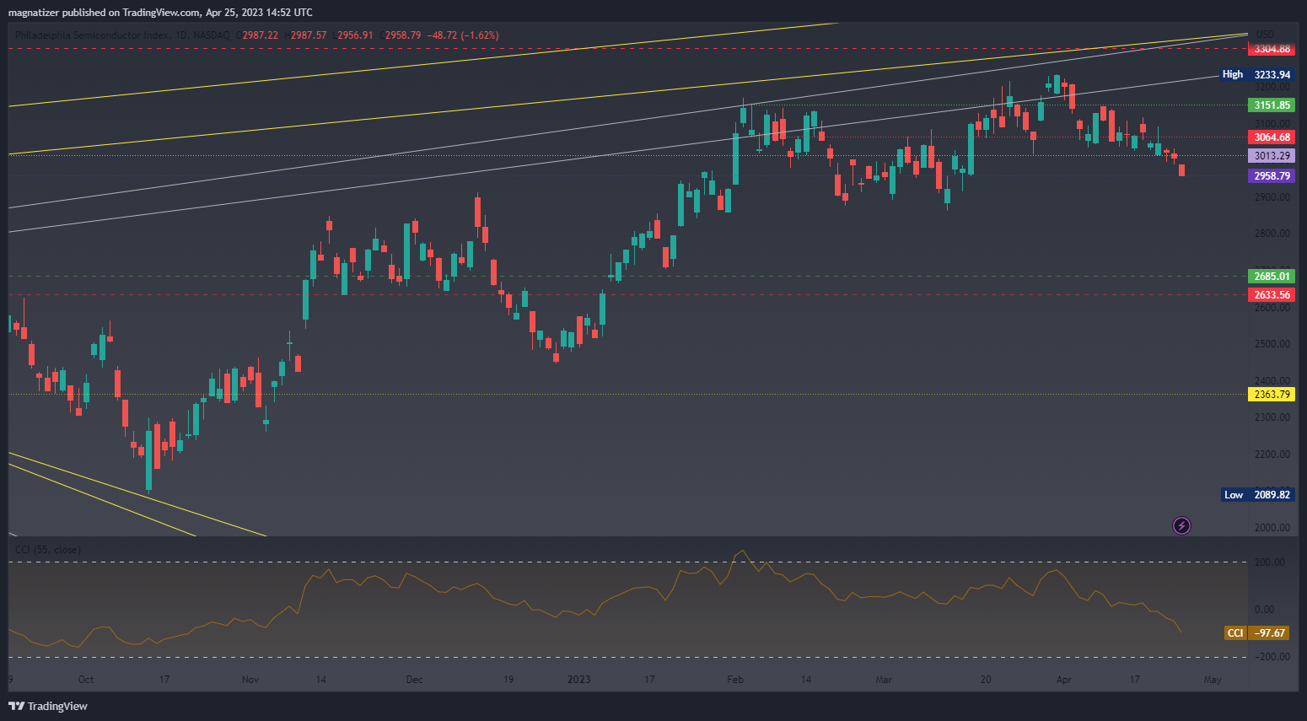Click the Philadelphia Semiconductor Index symbol title
Viewport: 1307px width, 721px height.
93,35
